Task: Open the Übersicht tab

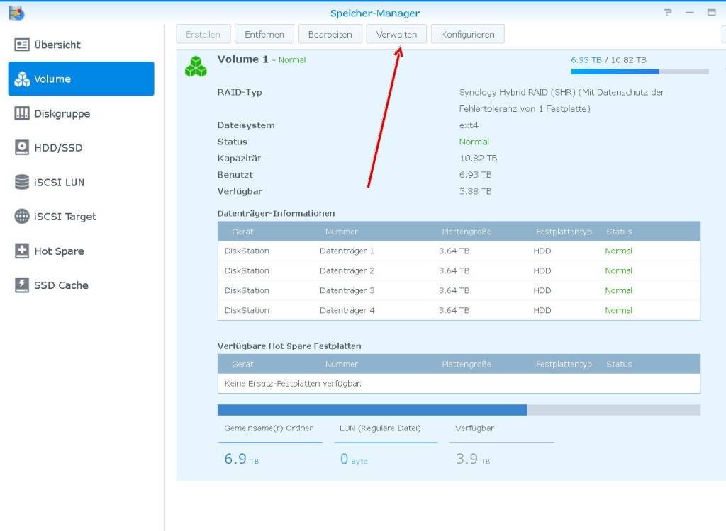Action: click(x=81, y=45)
